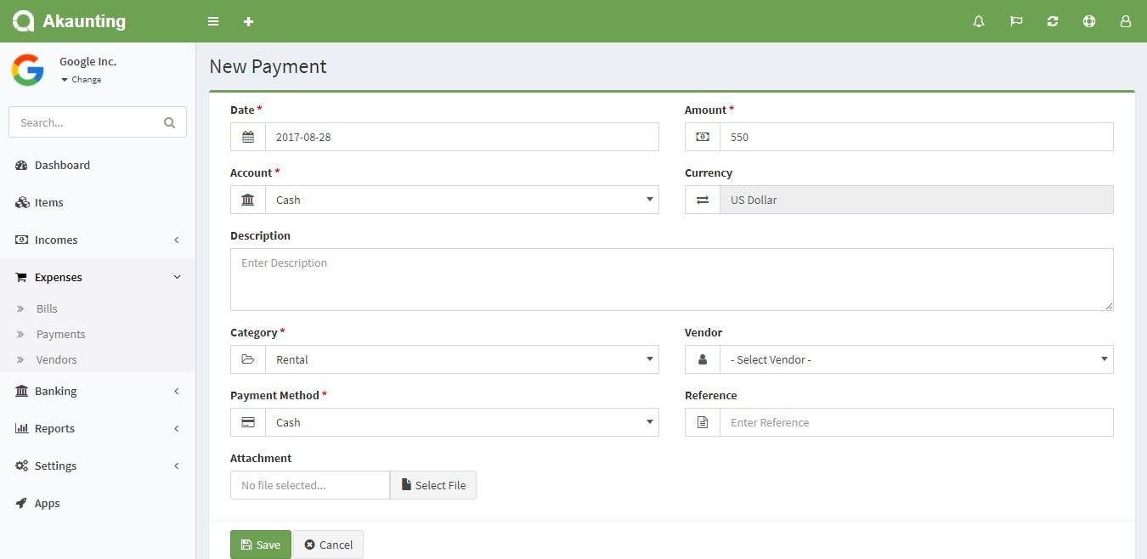Screen dimensions: 1147x559
Task: Open the notifications bell icon
Action: tap(978, 21)
